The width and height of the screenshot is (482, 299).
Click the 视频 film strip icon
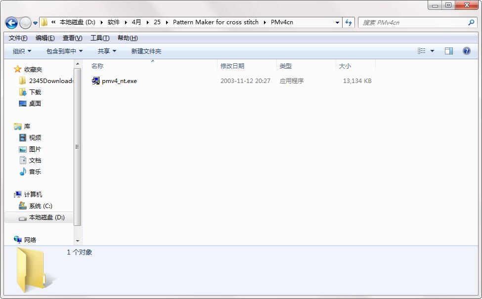tap(22, 138)
